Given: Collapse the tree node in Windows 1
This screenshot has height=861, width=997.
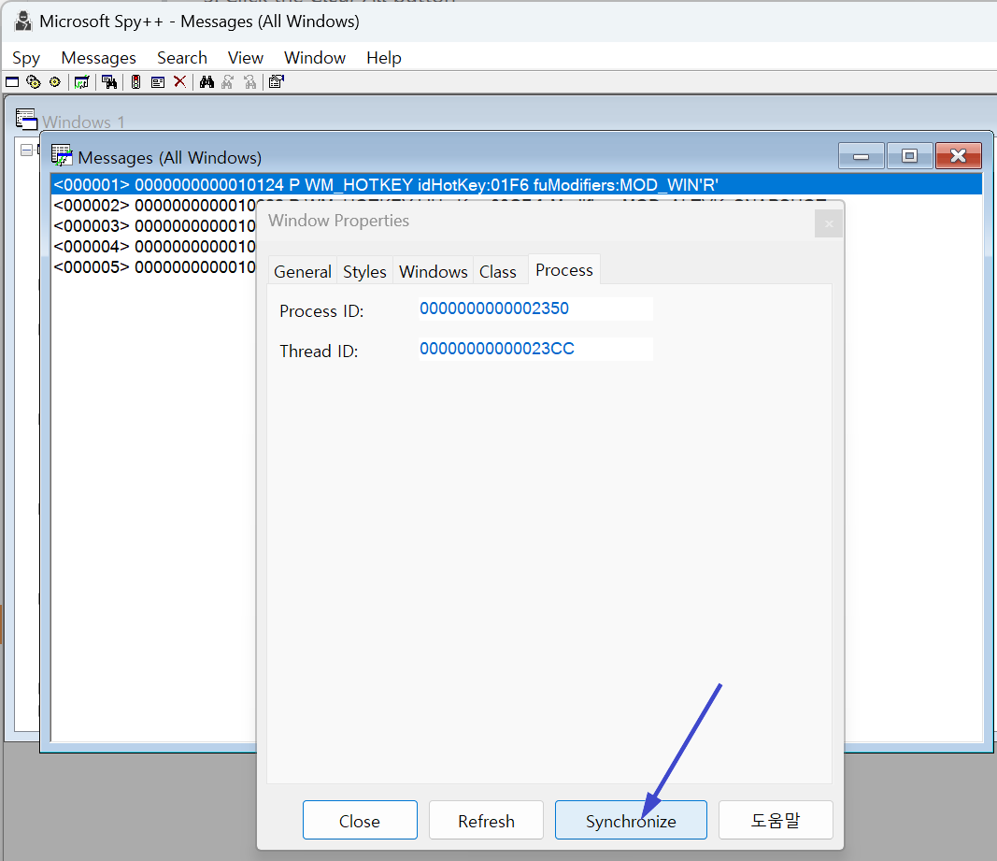Looking at the screenshot, I should click(x=27, y=151).
